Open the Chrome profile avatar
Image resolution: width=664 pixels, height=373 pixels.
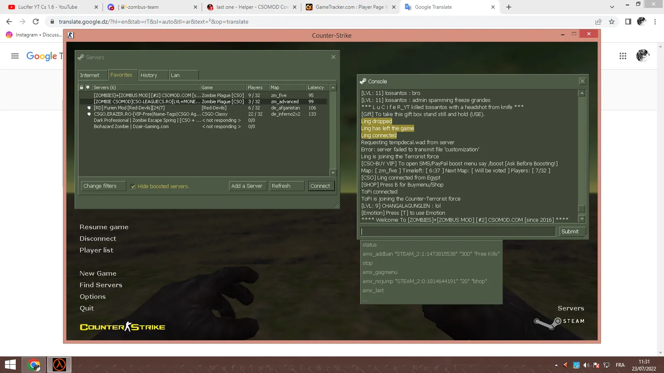tap(642, 21)
